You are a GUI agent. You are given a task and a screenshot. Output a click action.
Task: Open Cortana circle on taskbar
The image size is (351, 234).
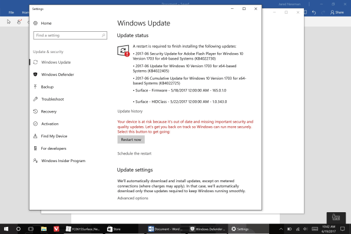(18, 229)
